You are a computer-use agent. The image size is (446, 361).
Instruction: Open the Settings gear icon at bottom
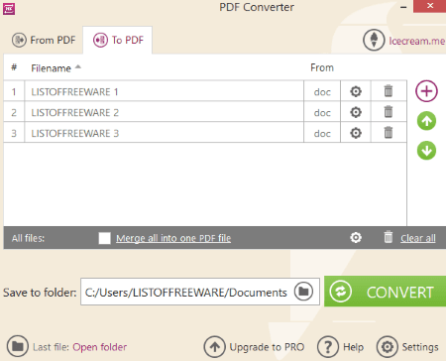(388, 347)
